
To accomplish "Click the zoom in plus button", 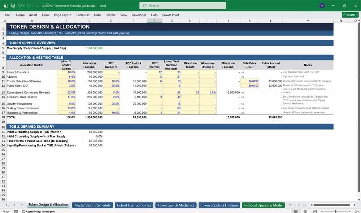I will coord(349,211).
